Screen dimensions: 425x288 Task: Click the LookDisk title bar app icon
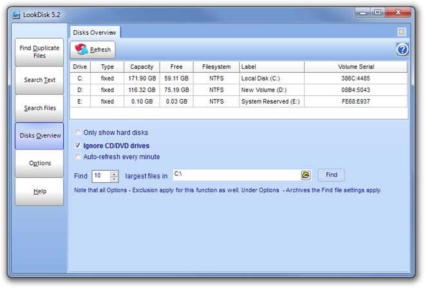(16, 15)
